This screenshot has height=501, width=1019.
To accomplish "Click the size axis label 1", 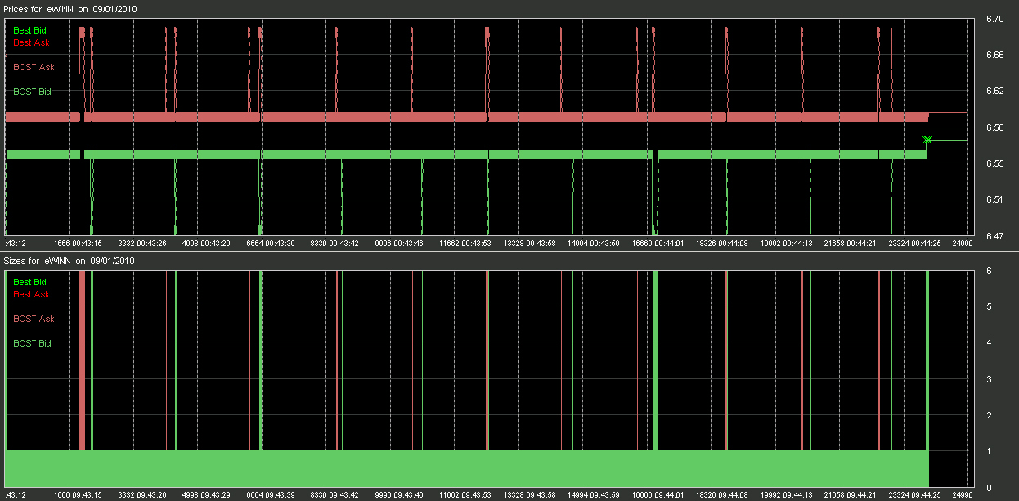I will coord(989,452).
